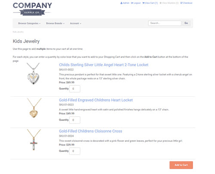The width and height of the screenshot is (215, 174).
Task: Click the Logout icon link
Action: [x=135, y=3]
